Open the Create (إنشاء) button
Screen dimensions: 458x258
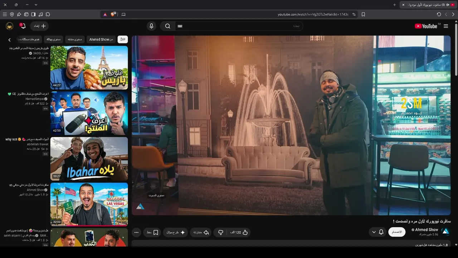tap(40, 26)
